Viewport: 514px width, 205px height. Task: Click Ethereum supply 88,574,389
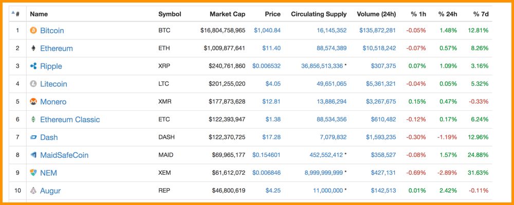332,48
